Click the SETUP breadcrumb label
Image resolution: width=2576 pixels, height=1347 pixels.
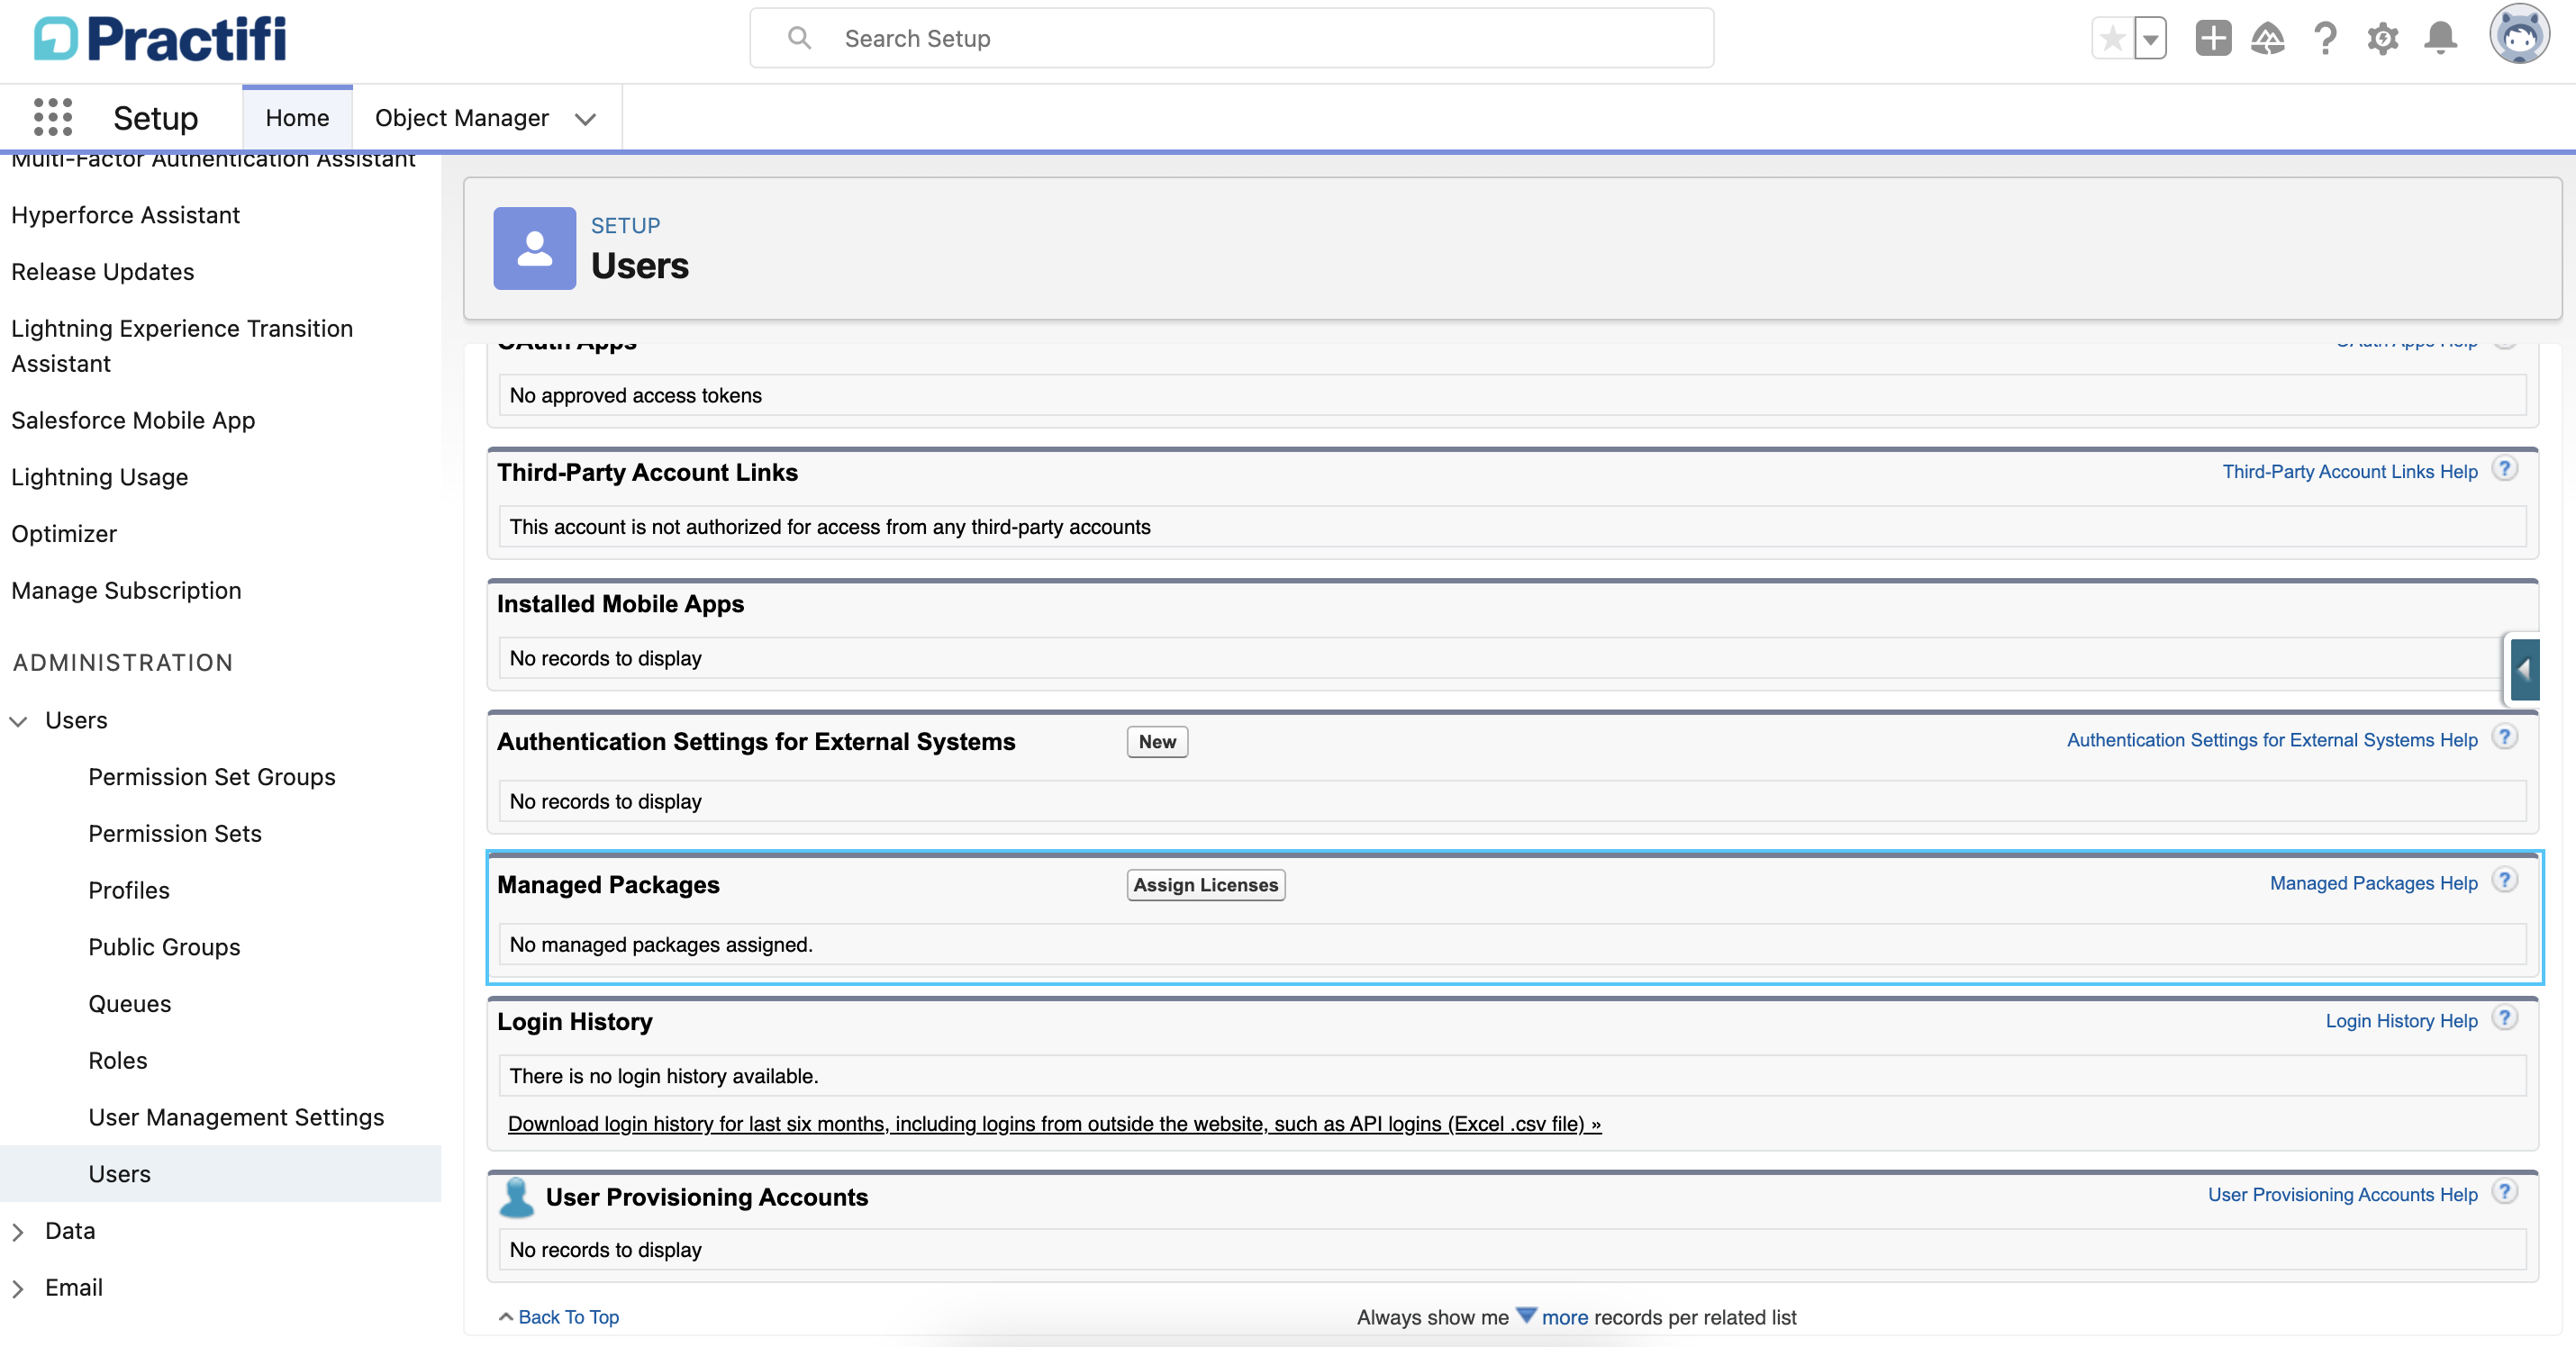click(625, 226)
